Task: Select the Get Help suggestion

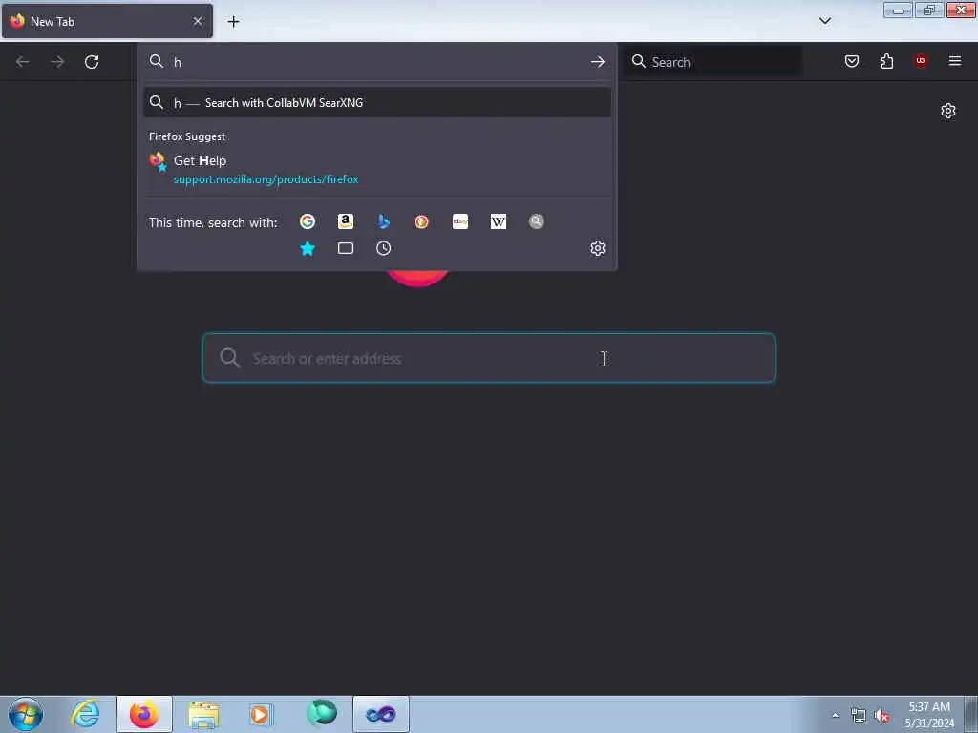Action: [x=376, y=169]
